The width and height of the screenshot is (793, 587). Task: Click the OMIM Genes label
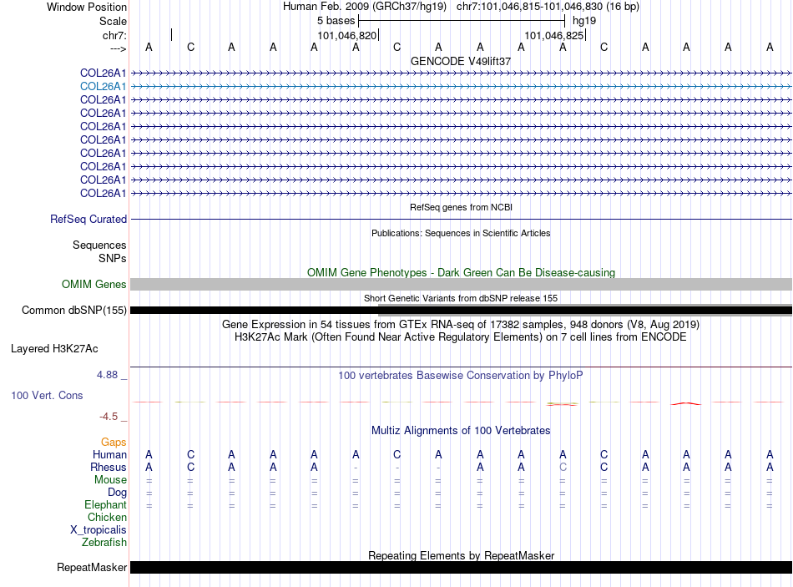(93, 285)
